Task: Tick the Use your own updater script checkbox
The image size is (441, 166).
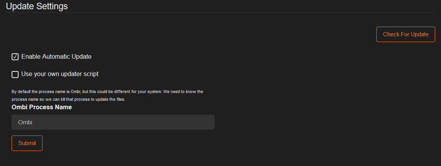Action: pos(15,75)
